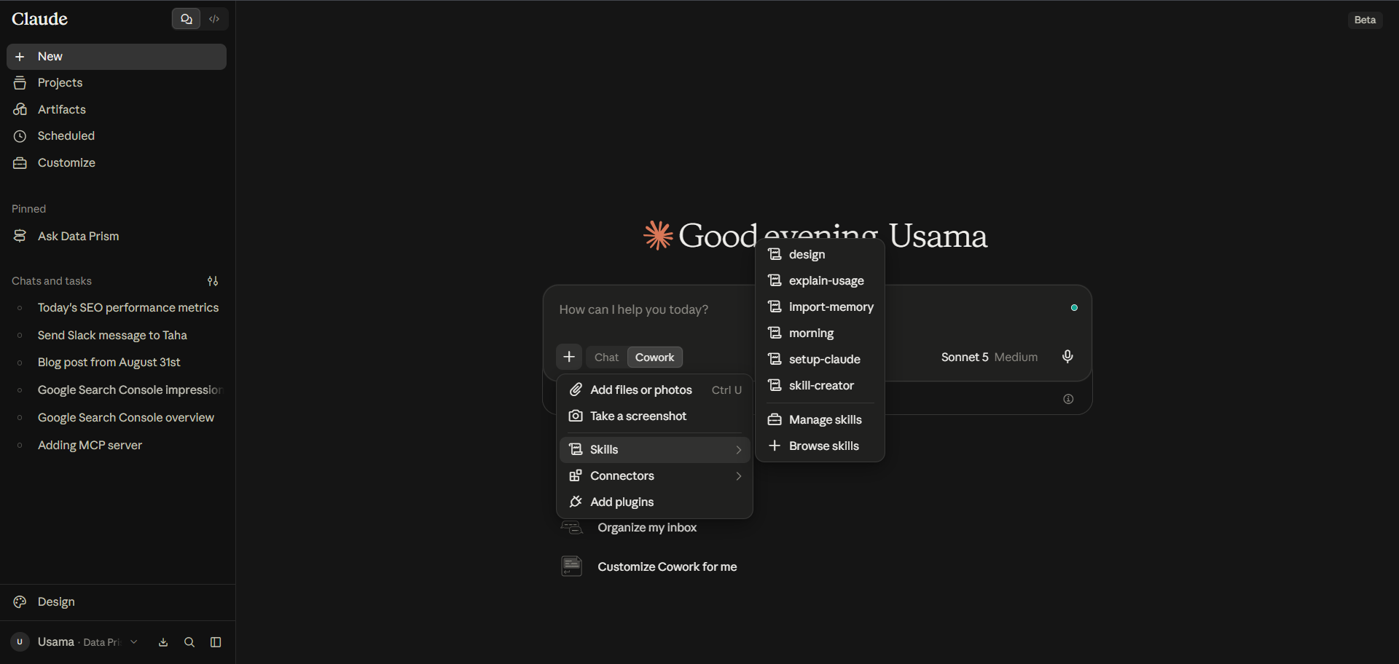Screen dimensions: 1399x664
Task: Open Design from the sidebar bottom
Action: (x=117, y=602)
